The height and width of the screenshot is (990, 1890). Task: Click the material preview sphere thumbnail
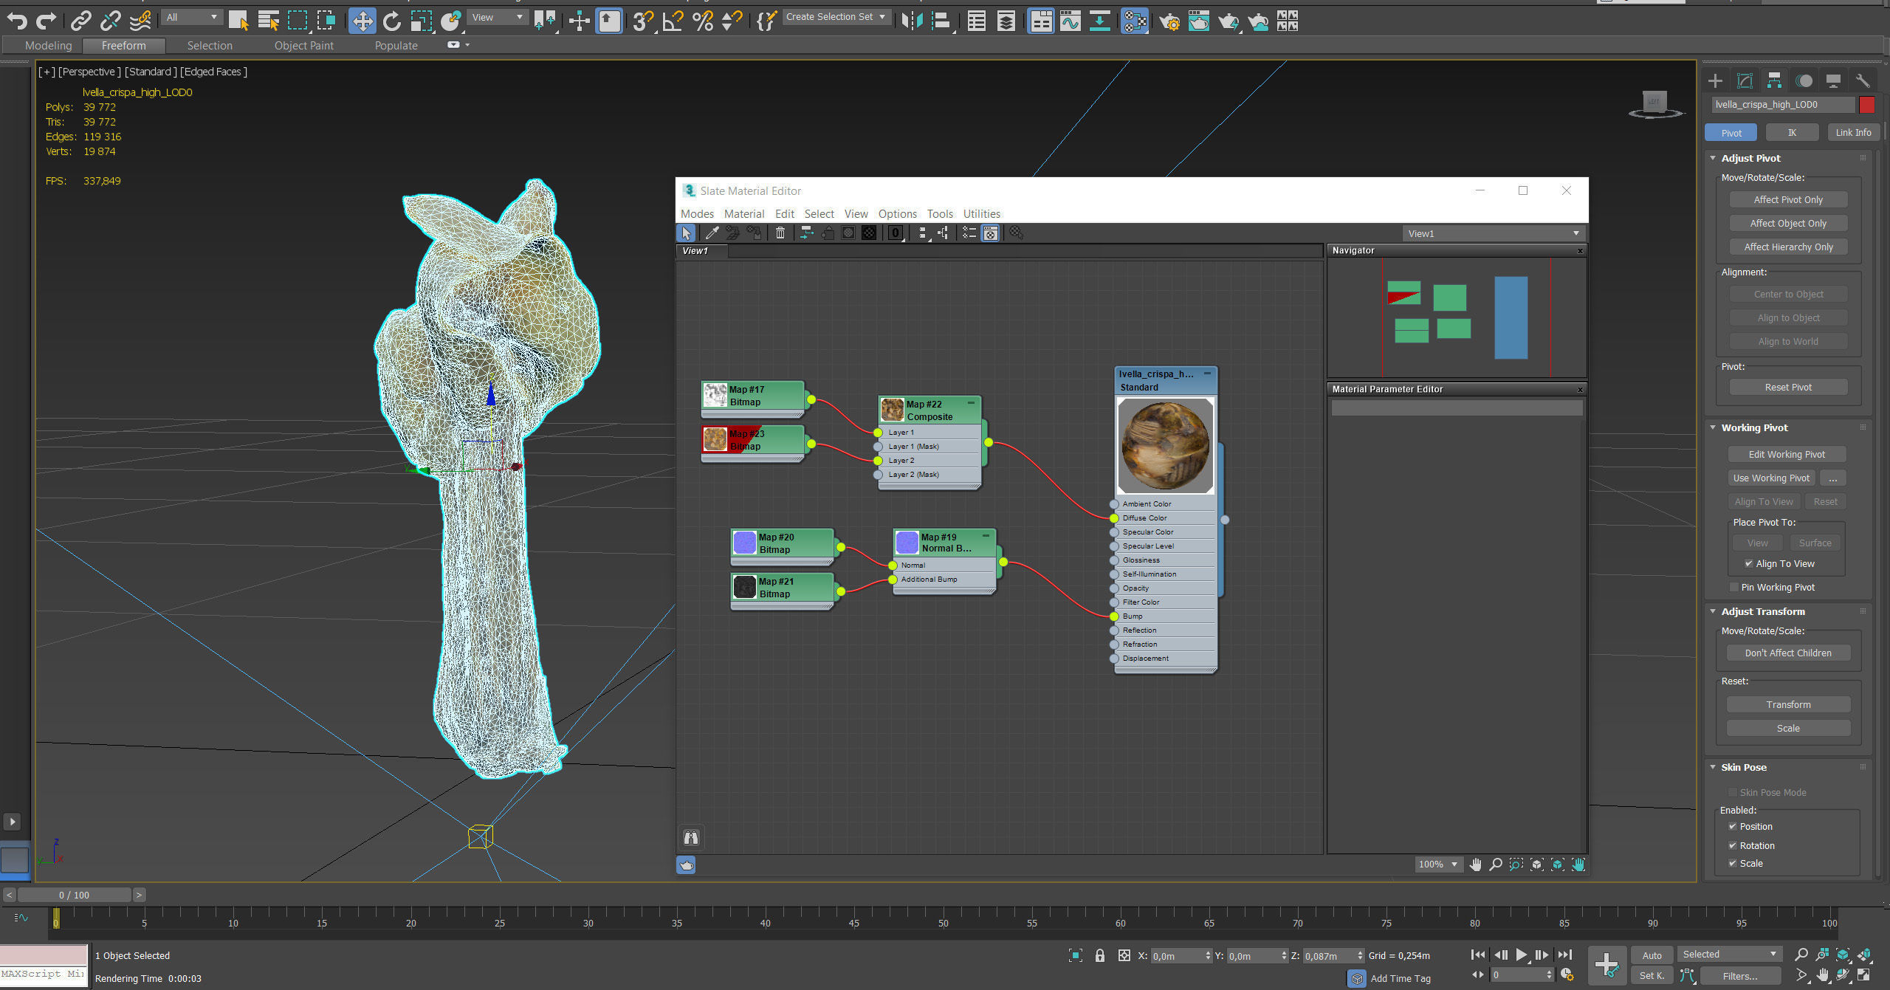point(1166,446)
